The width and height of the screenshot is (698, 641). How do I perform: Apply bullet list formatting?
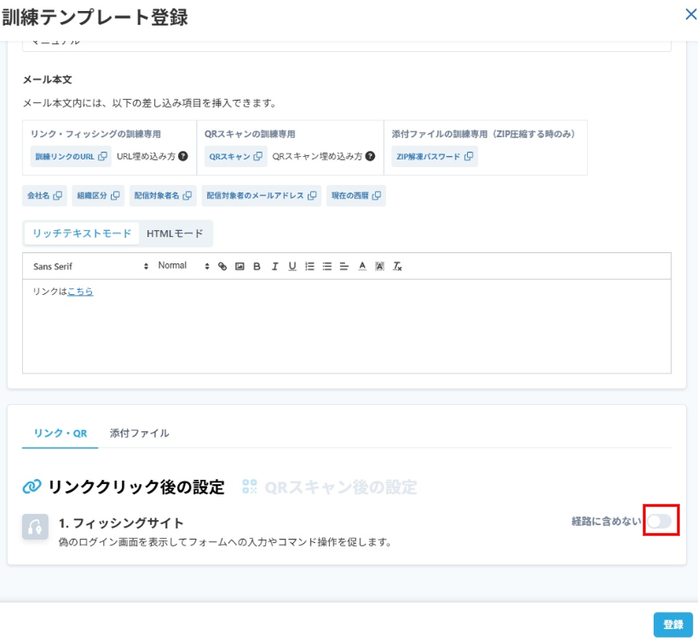tap(327, 266)
